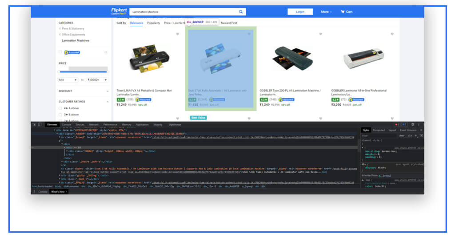Switch to DevTools Console tab
Viewport: 455px width, 238px height.
67,125
